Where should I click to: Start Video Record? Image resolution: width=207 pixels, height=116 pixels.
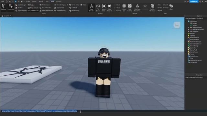click(109, 8)
